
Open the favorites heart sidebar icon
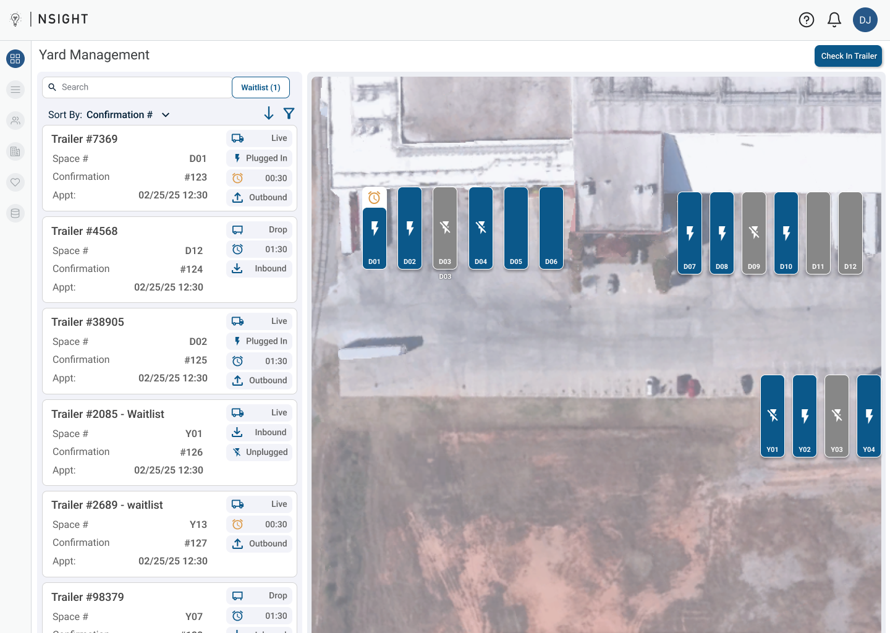[x=15, y=182]
